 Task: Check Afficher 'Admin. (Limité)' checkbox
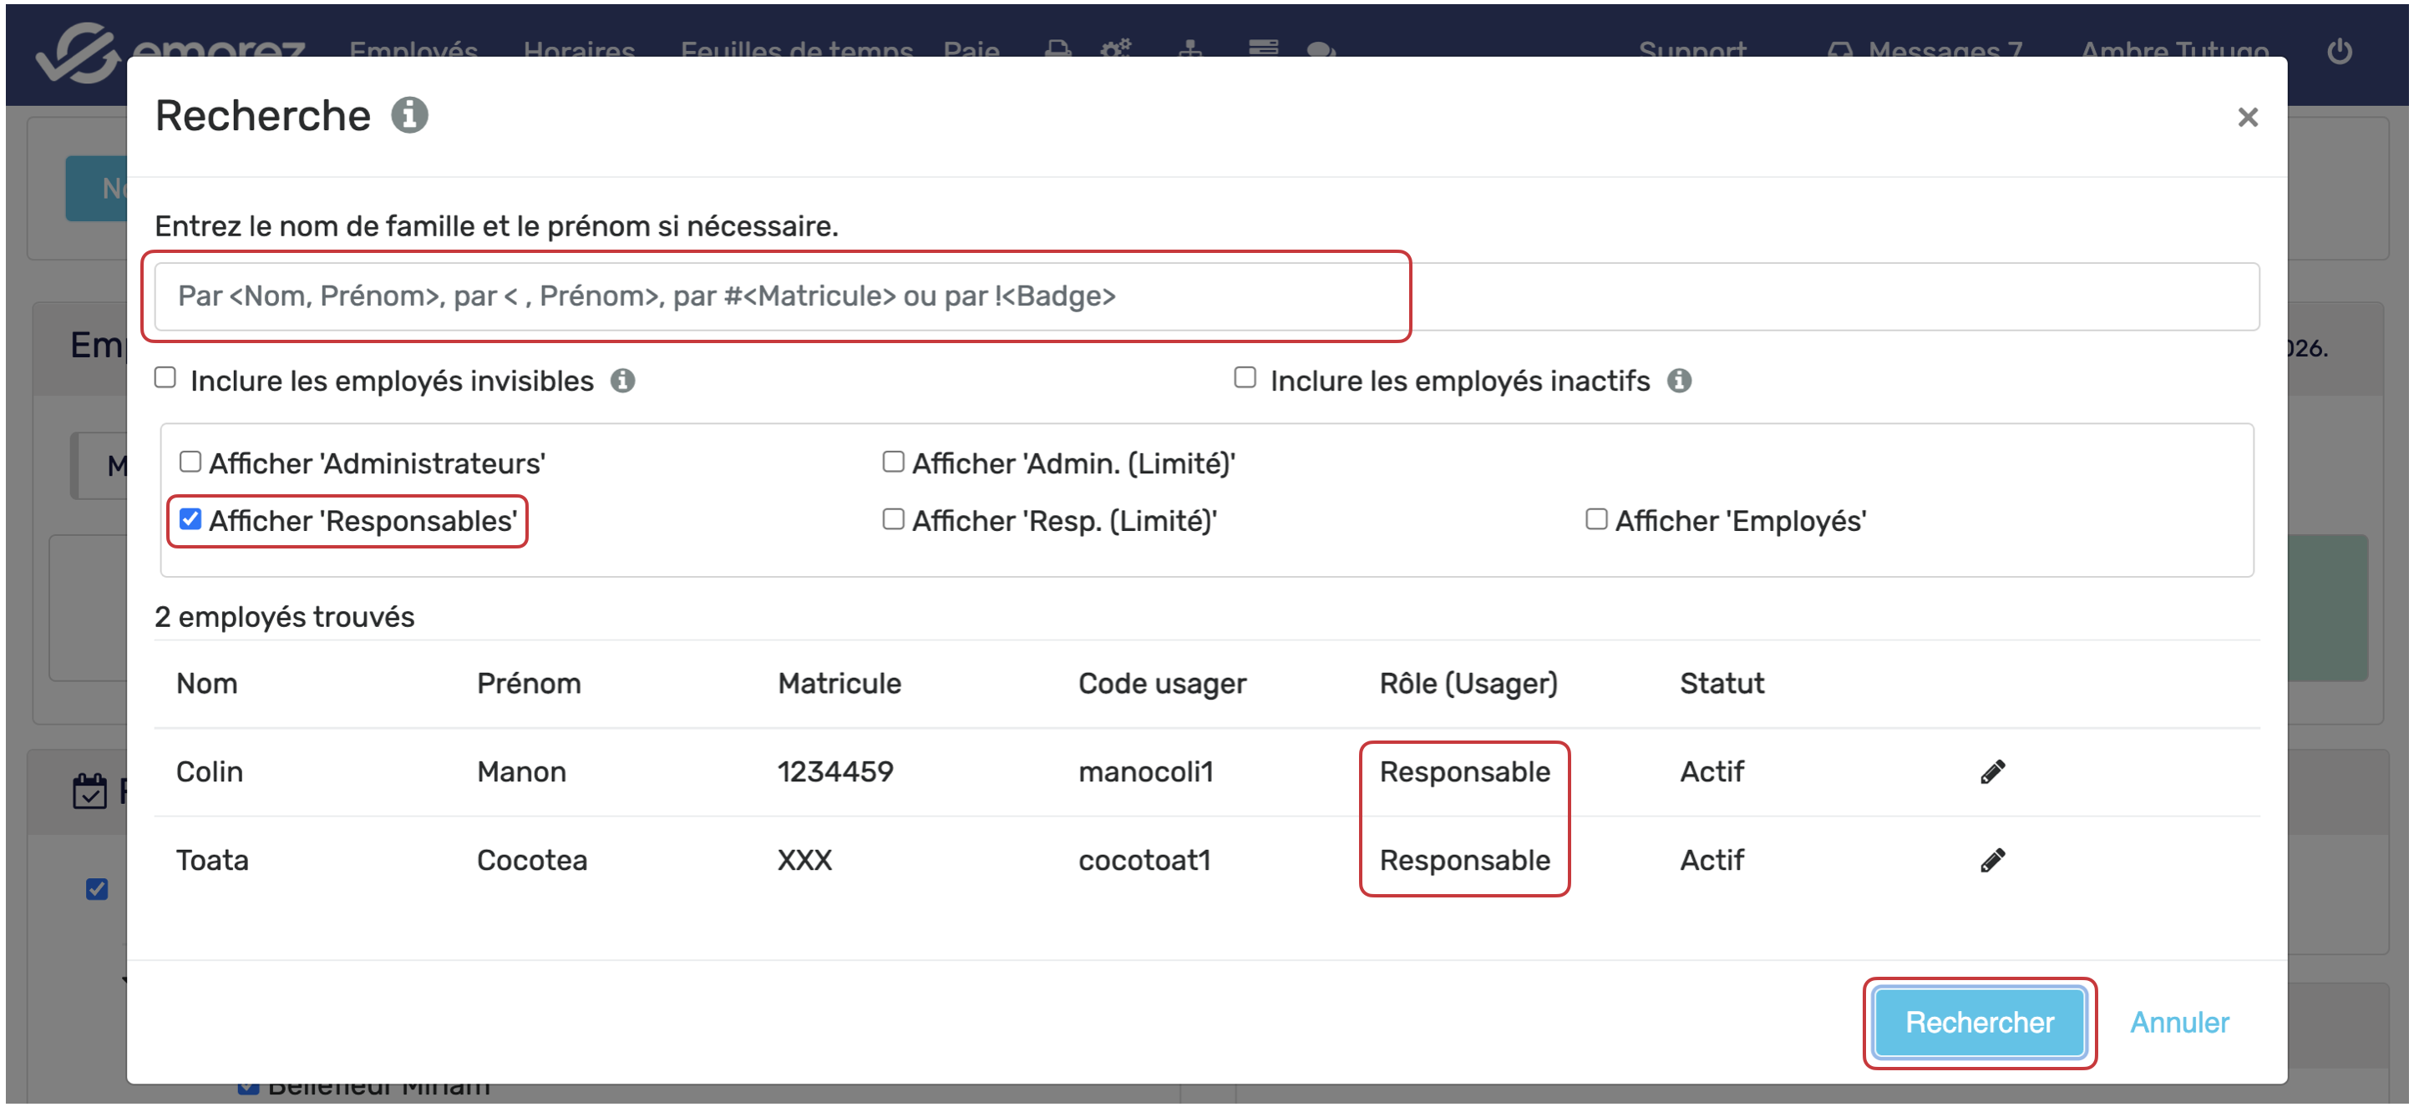(893, 462)
